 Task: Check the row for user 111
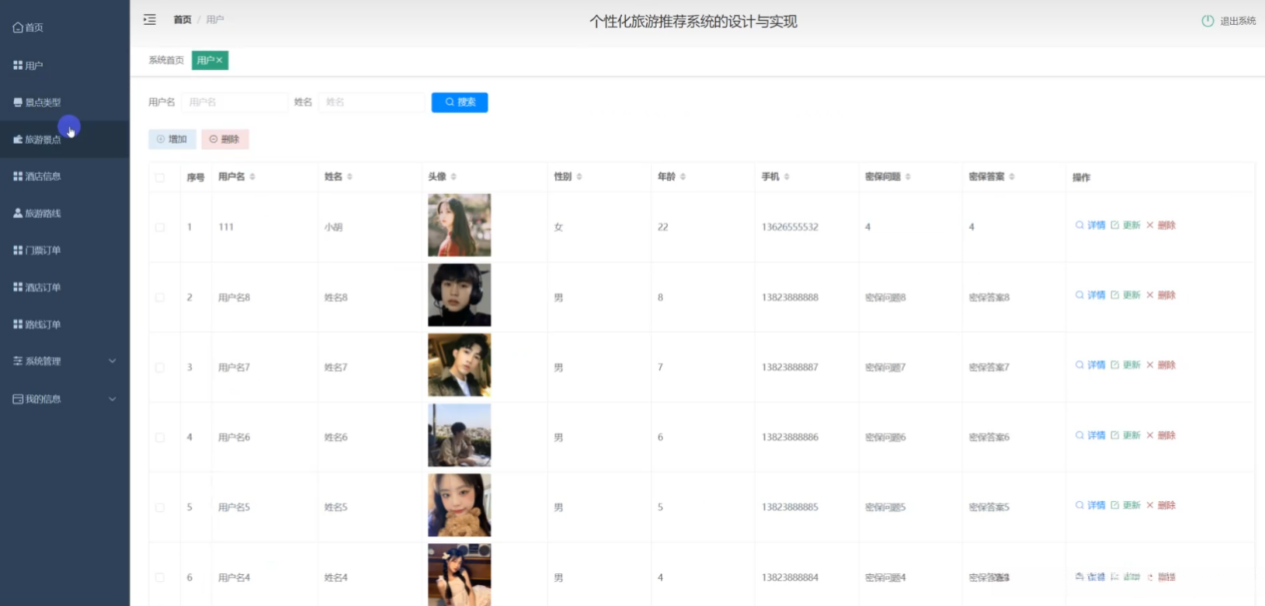point(160,227)
